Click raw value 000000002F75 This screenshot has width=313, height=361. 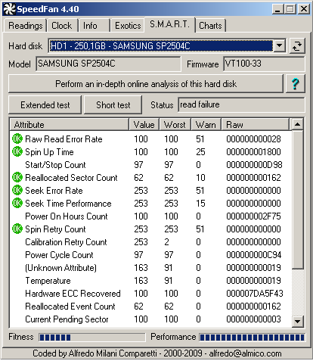pyautogui.click(x=253, y=216)
